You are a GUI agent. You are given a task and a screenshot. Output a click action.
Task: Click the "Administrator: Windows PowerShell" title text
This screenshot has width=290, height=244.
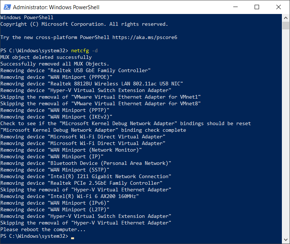coord(56,7)
